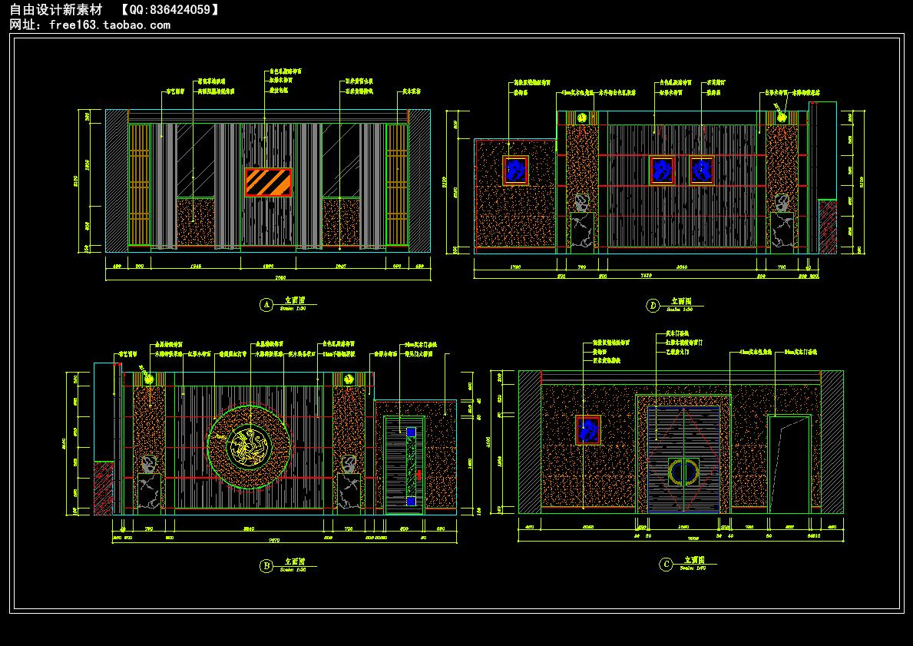
Task: Click the circled A elevation marker
Action: [266, 305]
